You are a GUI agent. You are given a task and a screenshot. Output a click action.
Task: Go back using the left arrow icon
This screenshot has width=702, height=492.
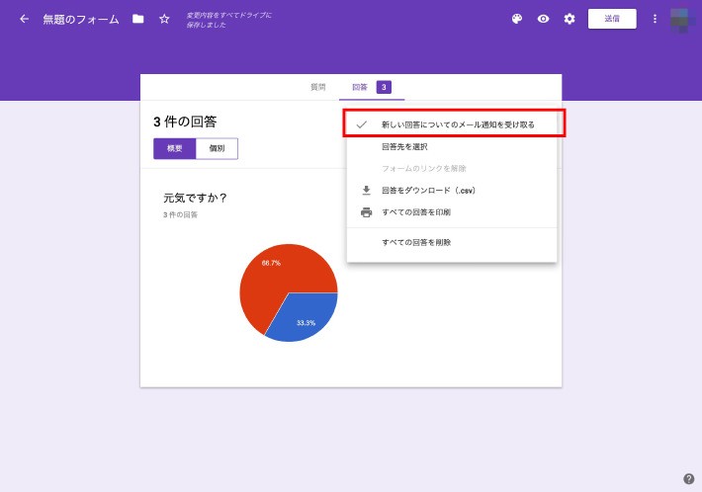pyautogui.click(x=24, y=19)
